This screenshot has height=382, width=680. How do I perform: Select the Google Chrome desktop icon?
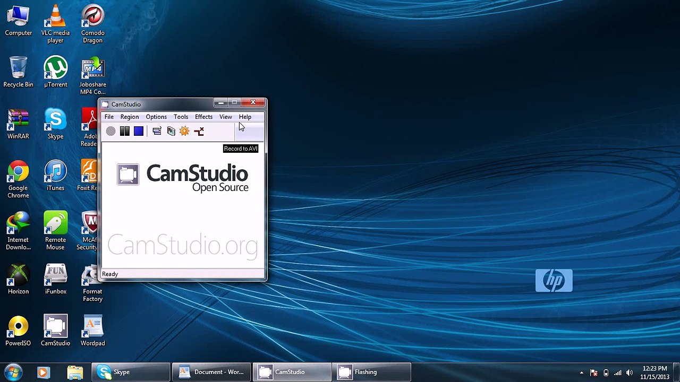(x=19, y=179)
